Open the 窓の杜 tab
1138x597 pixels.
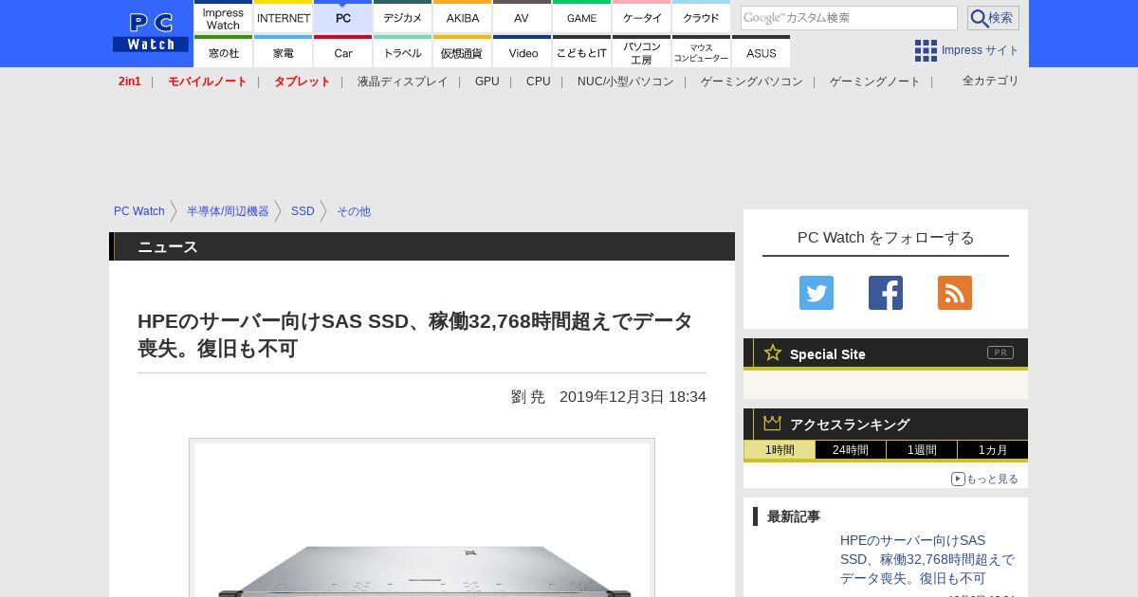223,51
